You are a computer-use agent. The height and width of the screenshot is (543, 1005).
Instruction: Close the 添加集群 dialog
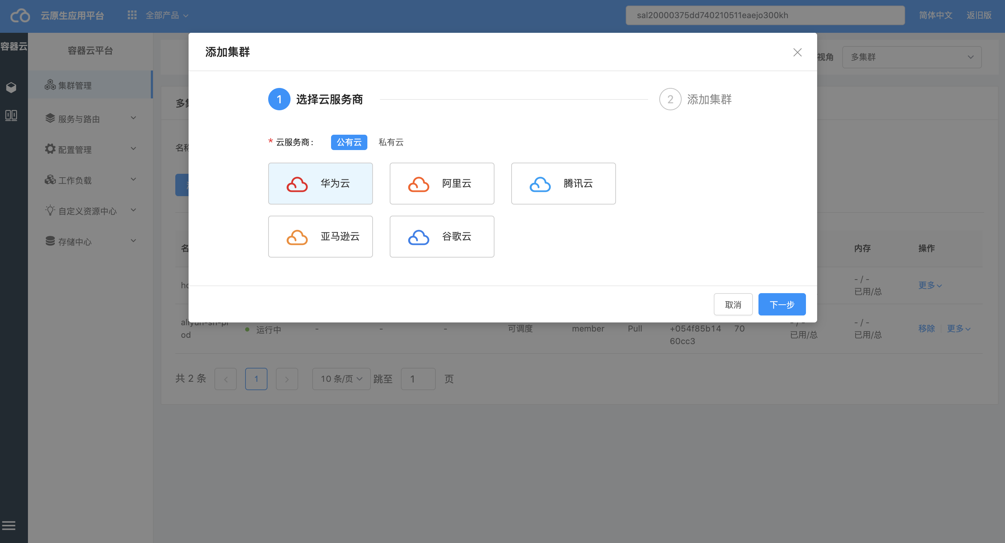[x=798, y=52]
